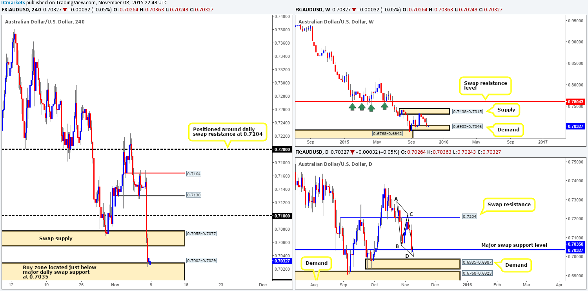Click the harmonic pattern point D label
The height and width of the screenshot is (291, 588).
click(x=407, y=256)
